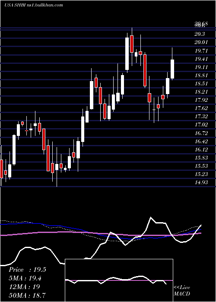Click the 15.53 price axis label
This screenshot has width=216, height=302.
(x=201, y=166)
